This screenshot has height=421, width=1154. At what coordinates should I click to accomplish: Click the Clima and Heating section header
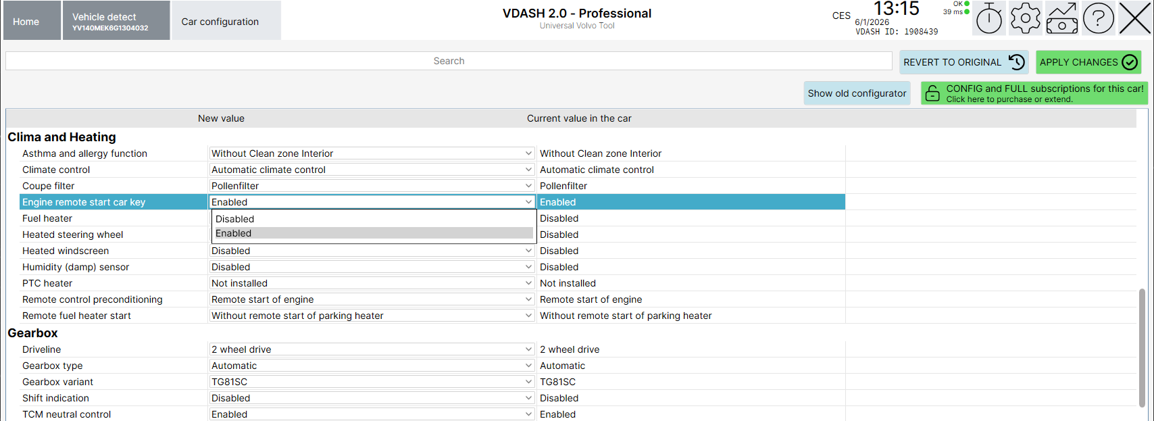(61, 137)
